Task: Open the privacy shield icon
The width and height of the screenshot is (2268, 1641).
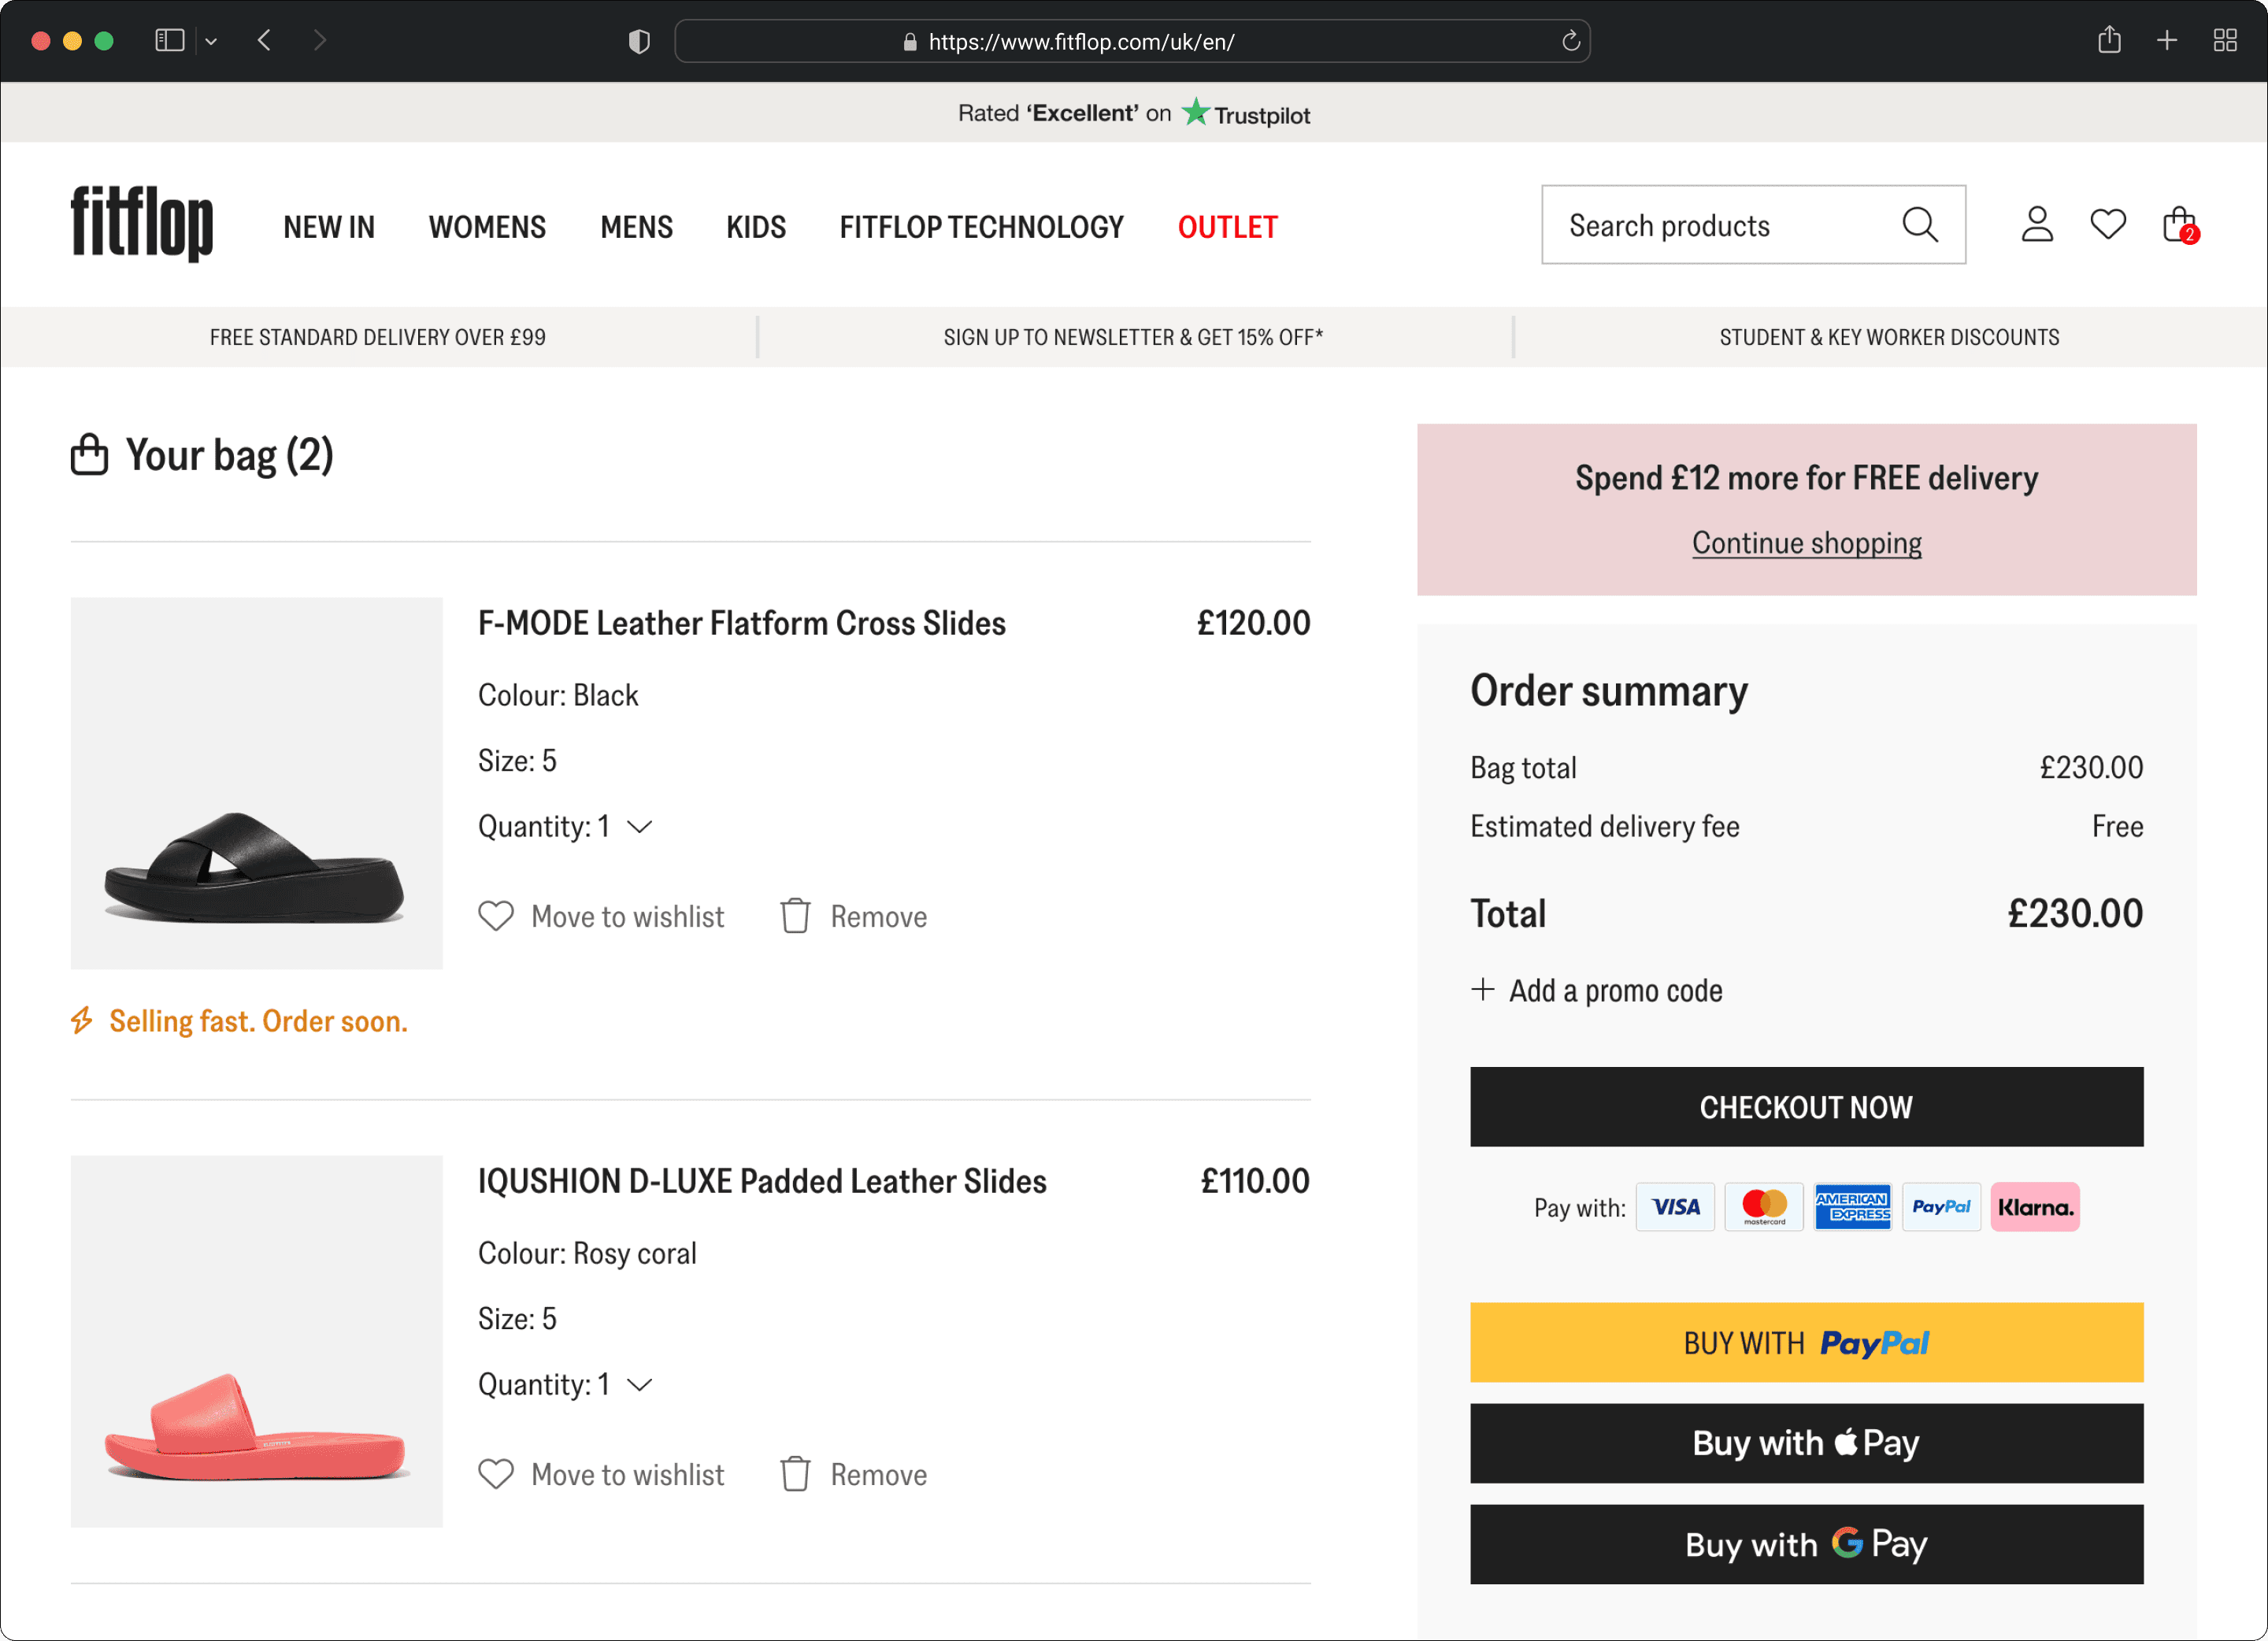Action: [639, 41]
